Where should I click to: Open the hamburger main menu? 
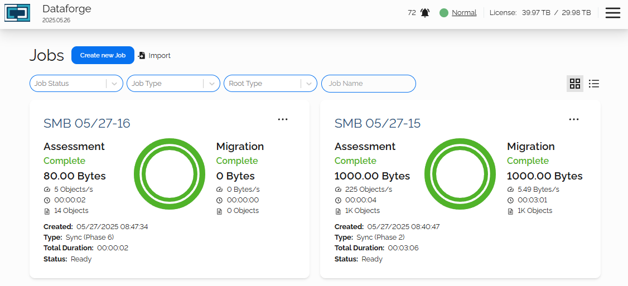pyautogui.click(x=612, y=13)
